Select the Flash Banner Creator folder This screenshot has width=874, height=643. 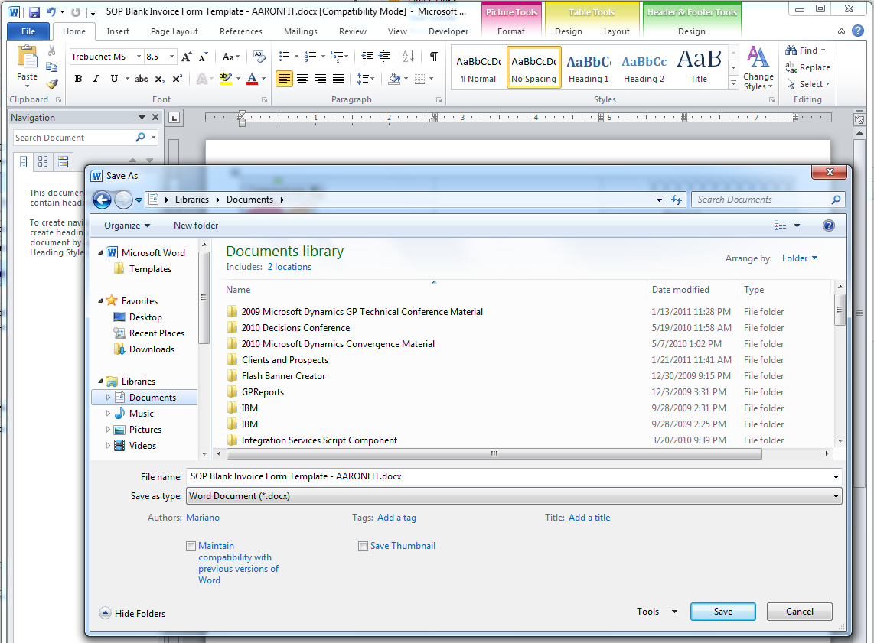tap(283, 376)
